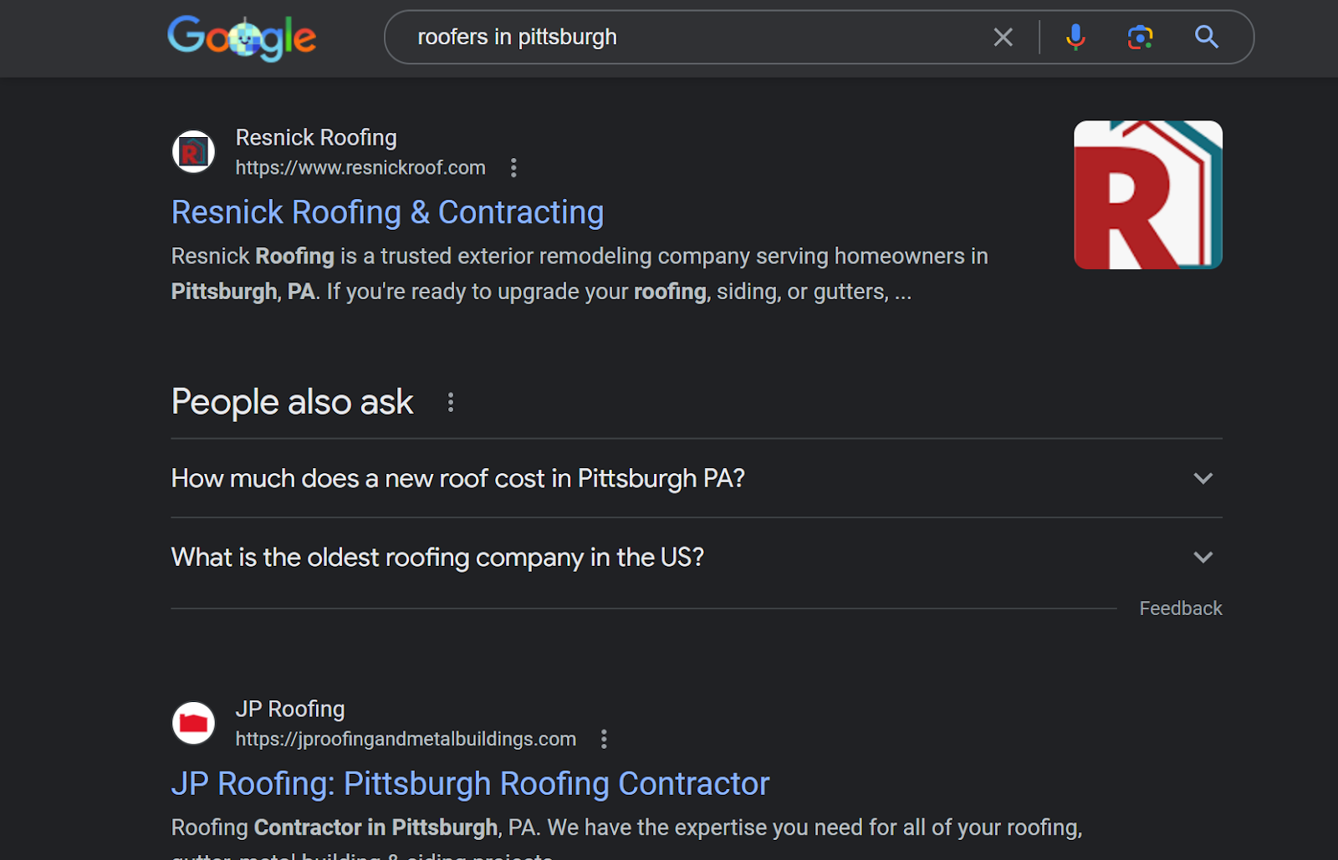Expand 'How much does a new roof cost' question
The height and width of the screenshot is (860, 1338).
(x=697, y=478)
